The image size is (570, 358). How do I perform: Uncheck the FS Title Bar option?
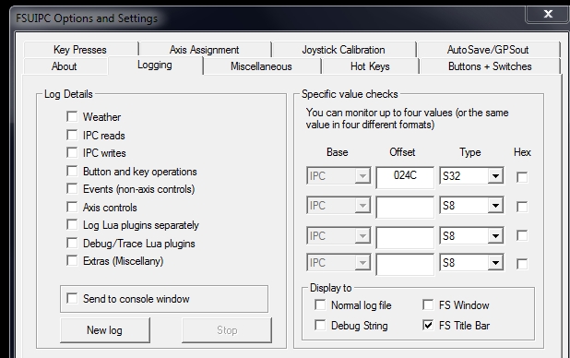[x=428, y=326]
